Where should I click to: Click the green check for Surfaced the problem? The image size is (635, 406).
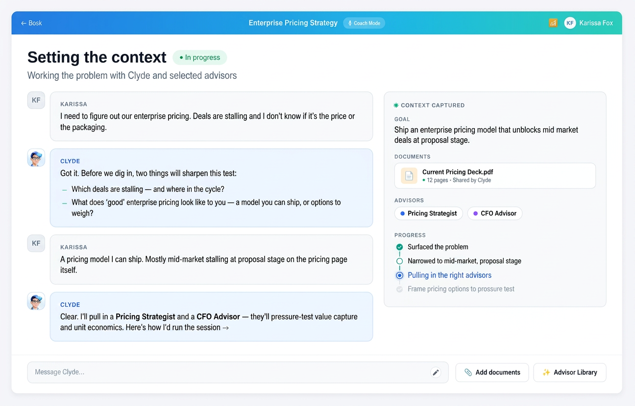[400, 247]
